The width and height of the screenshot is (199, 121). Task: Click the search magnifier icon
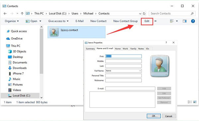click(x=192, y=14)
